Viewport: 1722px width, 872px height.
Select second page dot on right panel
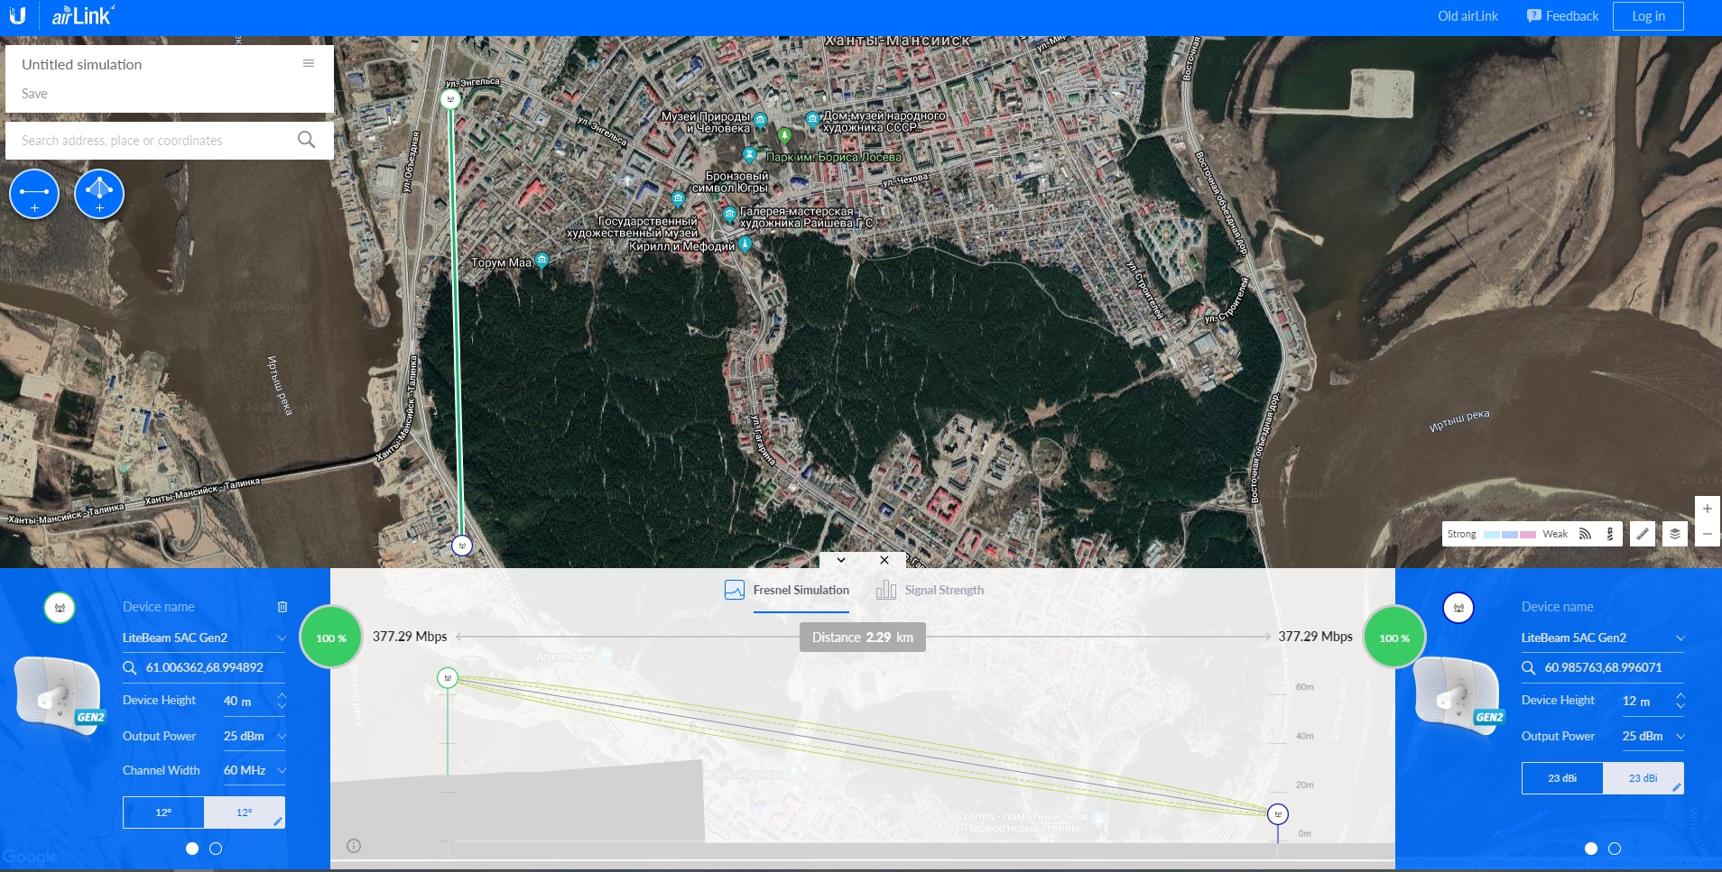(1615, 849)
